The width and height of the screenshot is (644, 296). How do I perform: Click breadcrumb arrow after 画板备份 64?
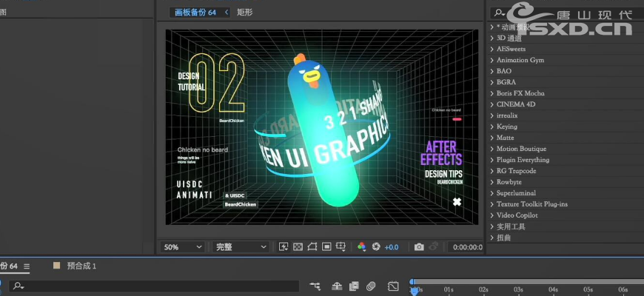[226, 13]
